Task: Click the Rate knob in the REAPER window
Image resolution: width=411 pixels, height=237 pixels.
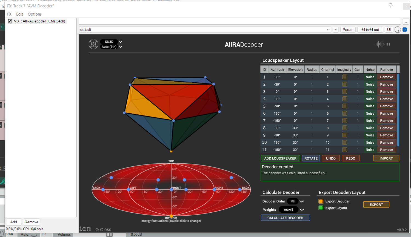Action: (x=34, y=234)
